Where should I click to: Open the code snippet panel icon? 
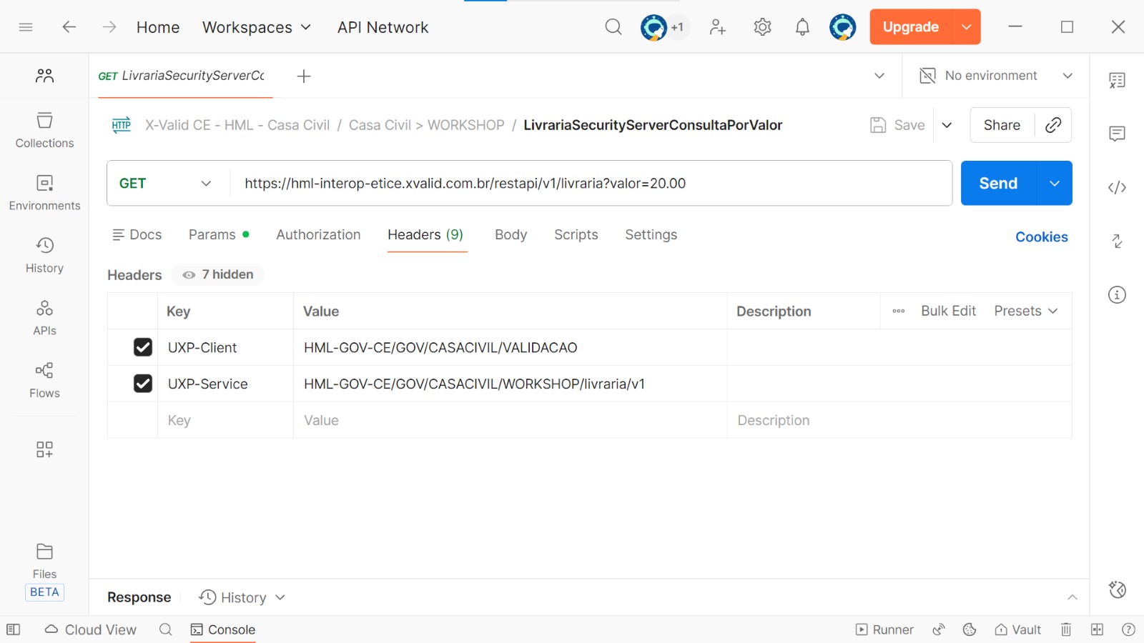pyautogui.click(x=1117, y=188)
